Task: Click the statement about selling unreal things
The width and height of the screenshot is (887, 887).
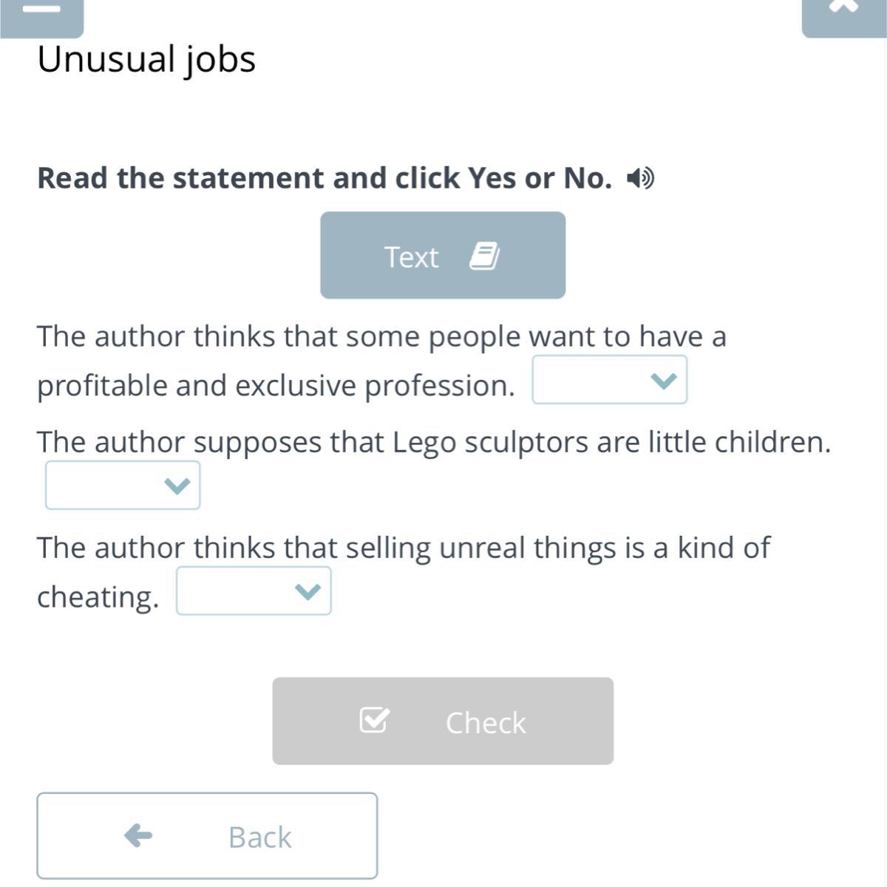Action: point(403,548)
